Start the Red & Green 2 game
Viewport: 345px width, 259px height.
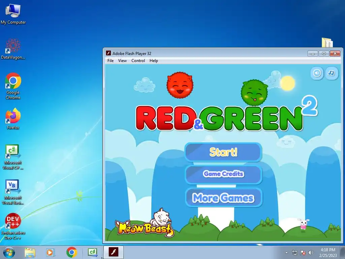coord(223,152)
